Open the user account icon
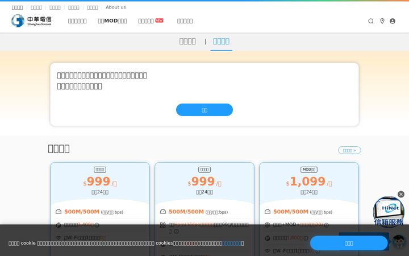The height and width of the screenshot is (256, 409). tap(393, 21)
